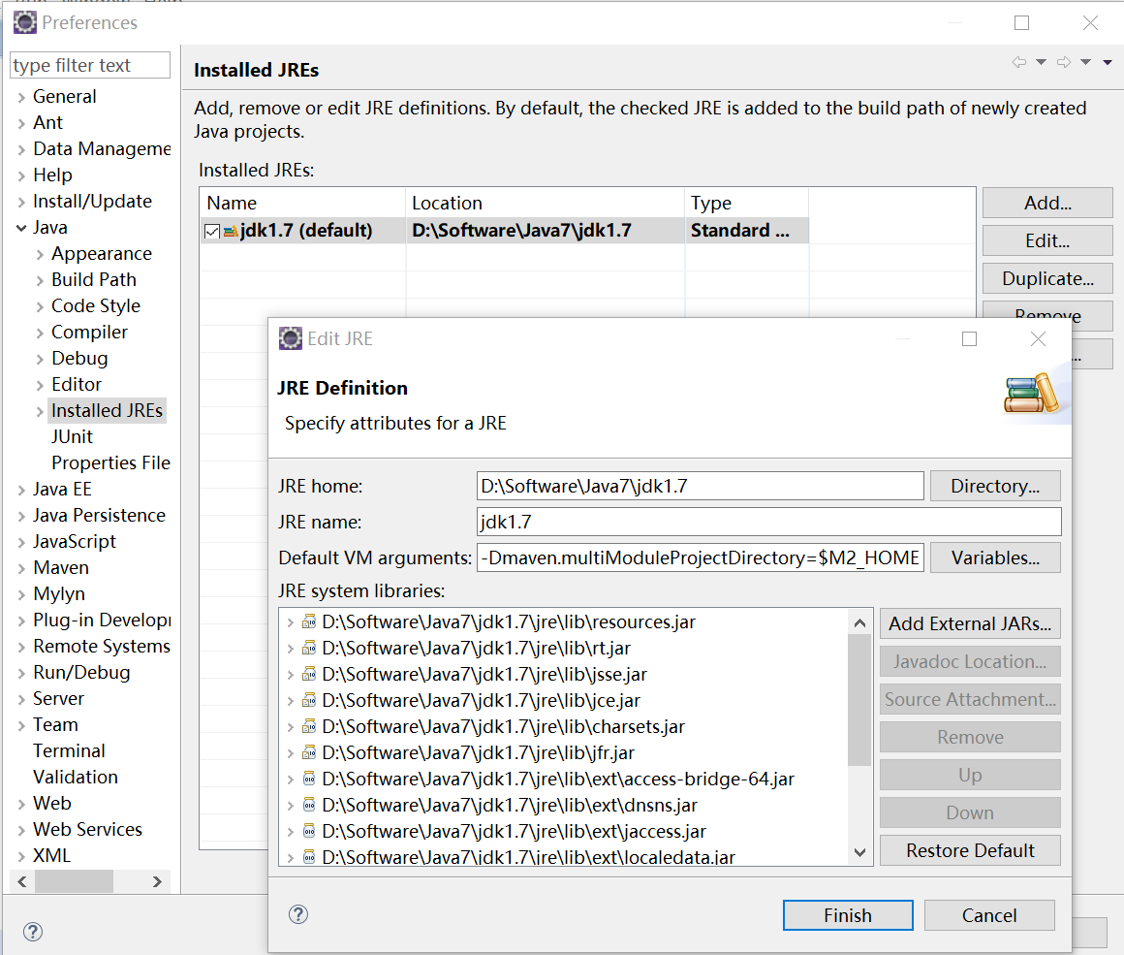1124x955 pixels.
Task: Click the help icon in Edit JRE dialog
Action: click(298, 914)
